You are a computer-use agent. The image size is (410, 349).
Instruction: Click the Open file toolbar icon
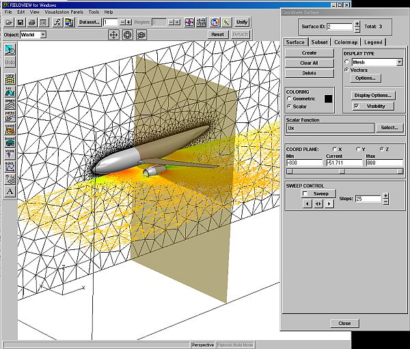pyautogui.click(x=10, y=23)
